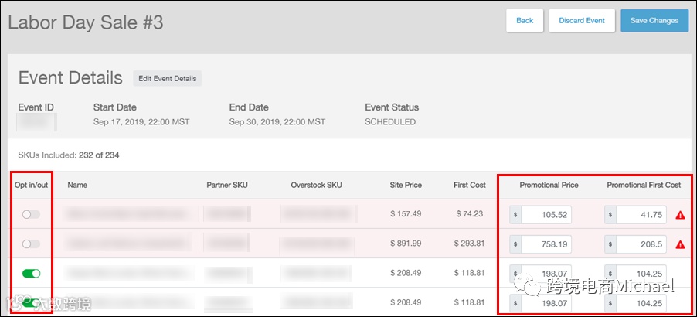This screenshot has height=317, width=697.
Task: Click the Back button
Action: 525,21
